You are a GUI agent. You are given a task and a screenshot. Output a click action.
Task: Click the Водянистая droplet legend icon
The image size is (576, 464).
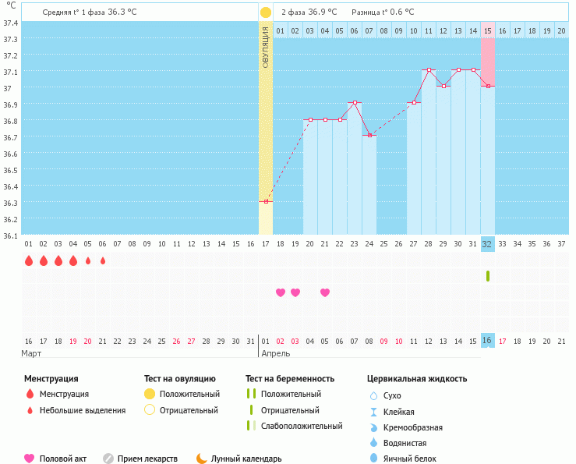[x=373, y=443]
